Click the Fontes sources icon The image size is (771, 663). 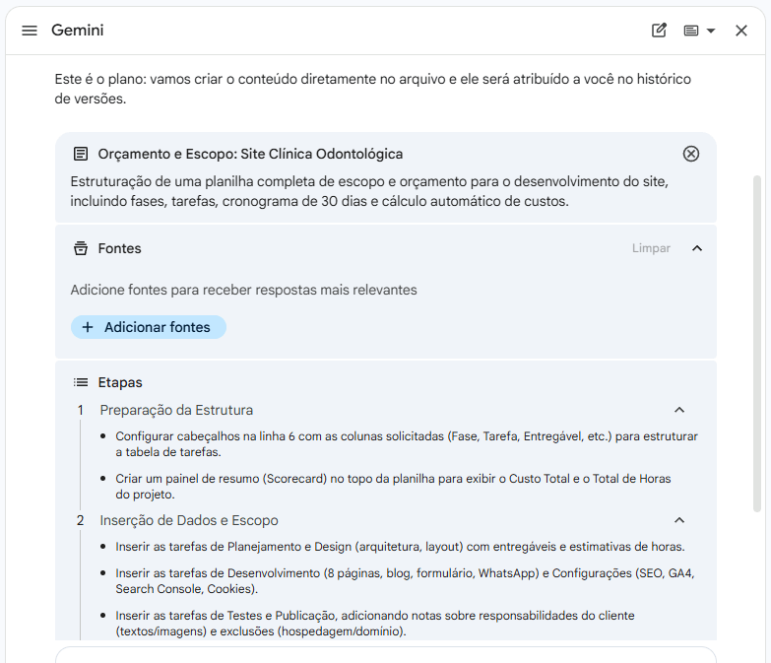click(x=81, y=248)
